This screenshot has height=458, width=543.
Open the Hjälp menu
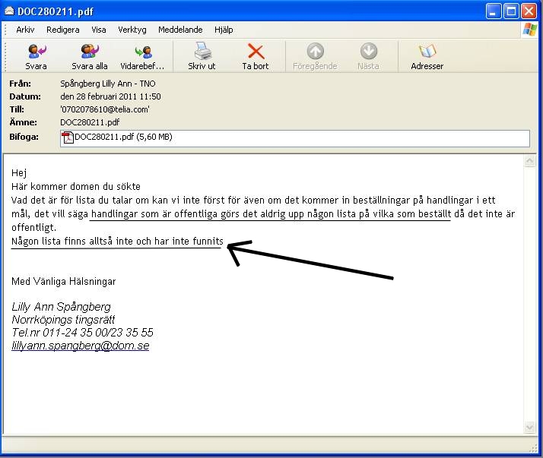click(224, 30)
